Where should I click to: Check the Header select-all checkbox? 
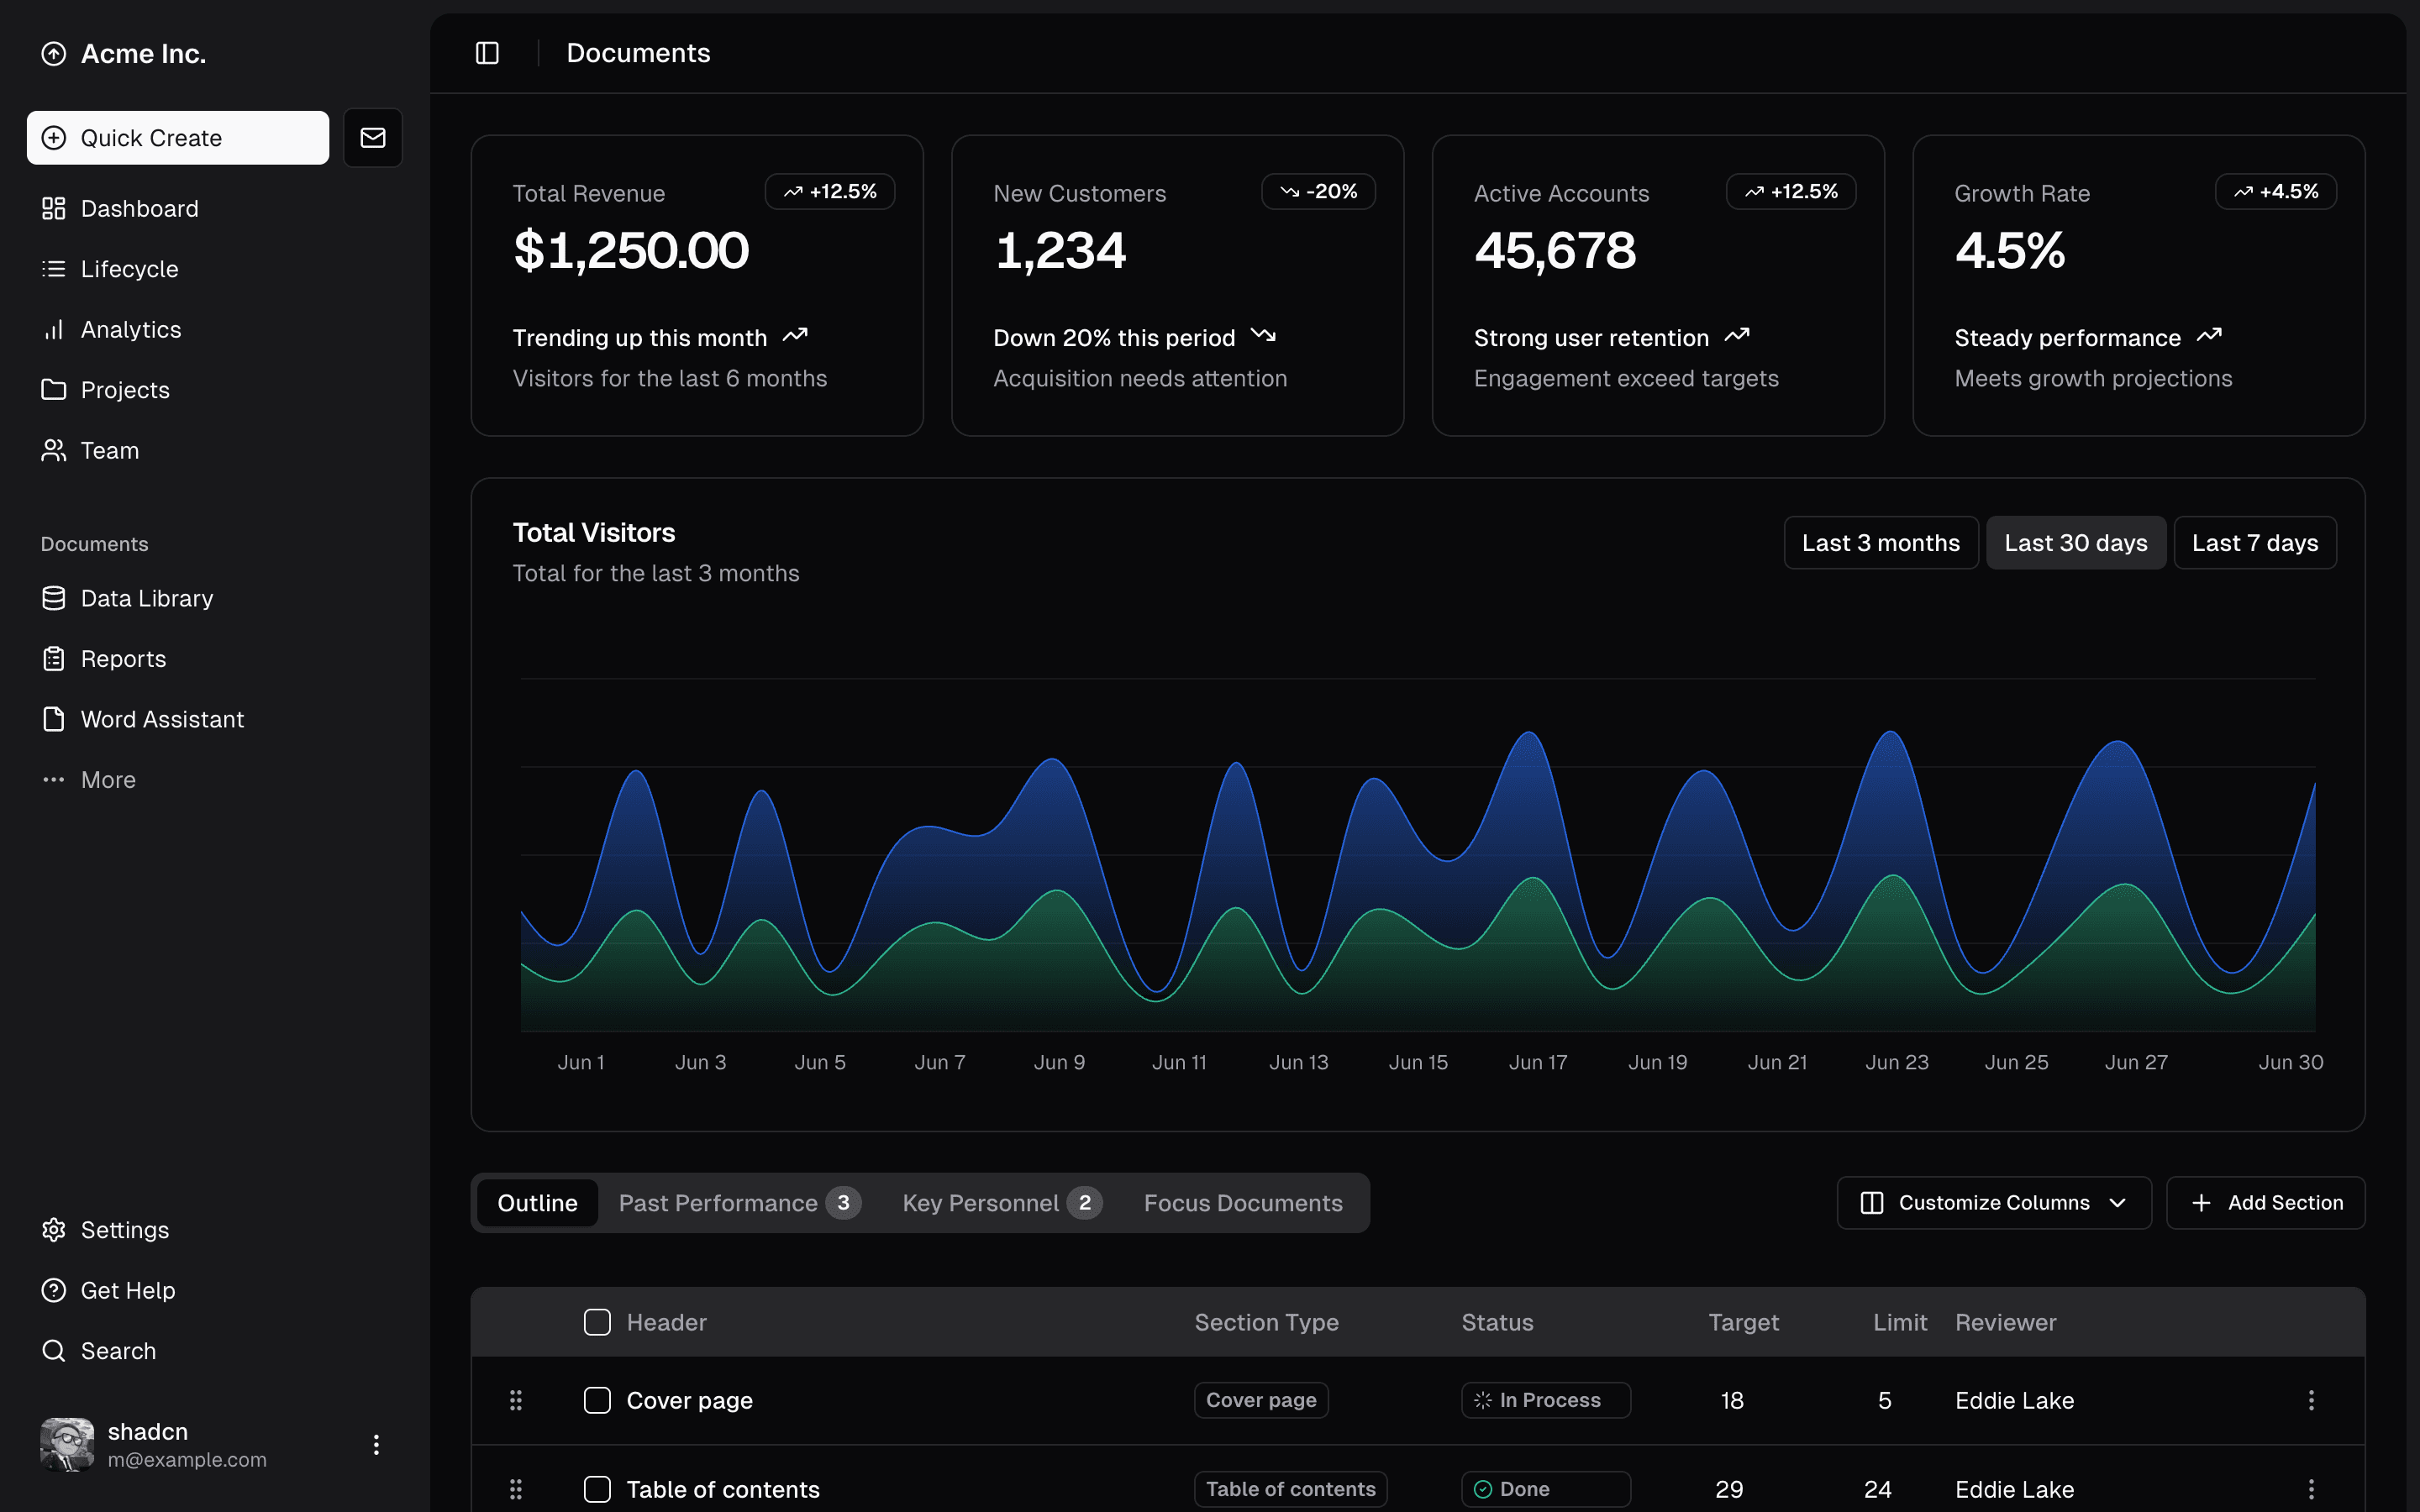pos(597,1322)
